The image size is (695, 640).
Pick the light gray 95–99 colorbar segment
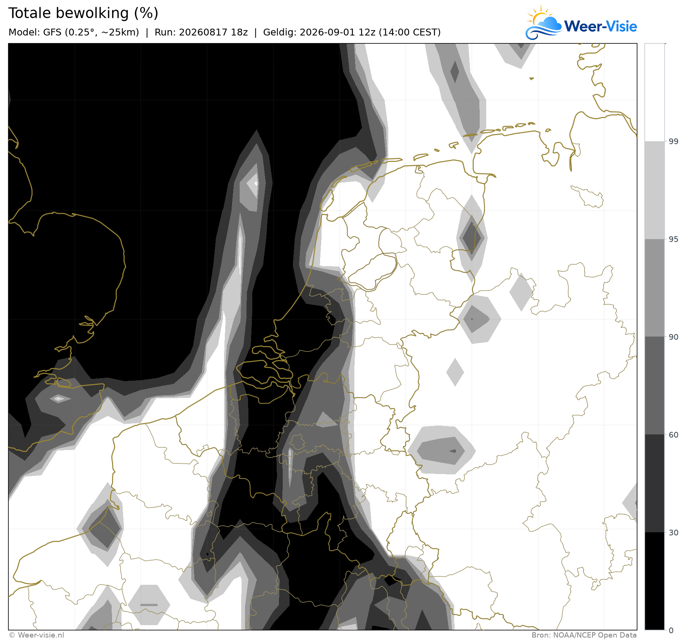[x=654, y=190]
